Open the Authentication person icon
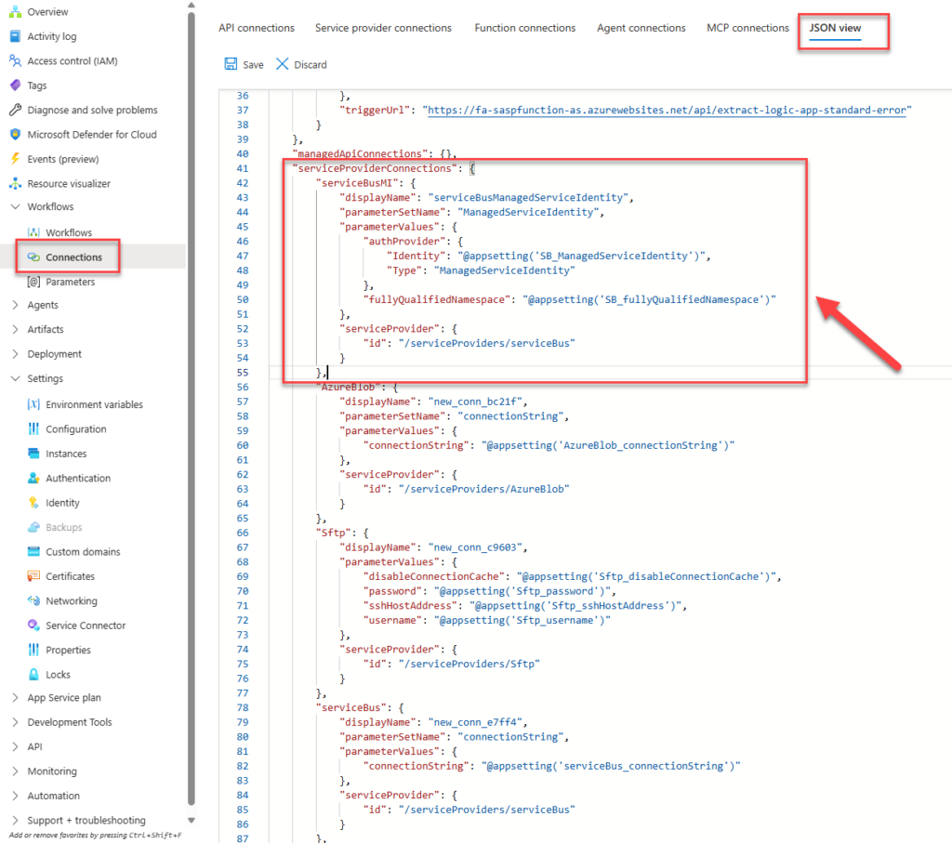Viewport: 952px width, 843px height. [x=34, y=479]
